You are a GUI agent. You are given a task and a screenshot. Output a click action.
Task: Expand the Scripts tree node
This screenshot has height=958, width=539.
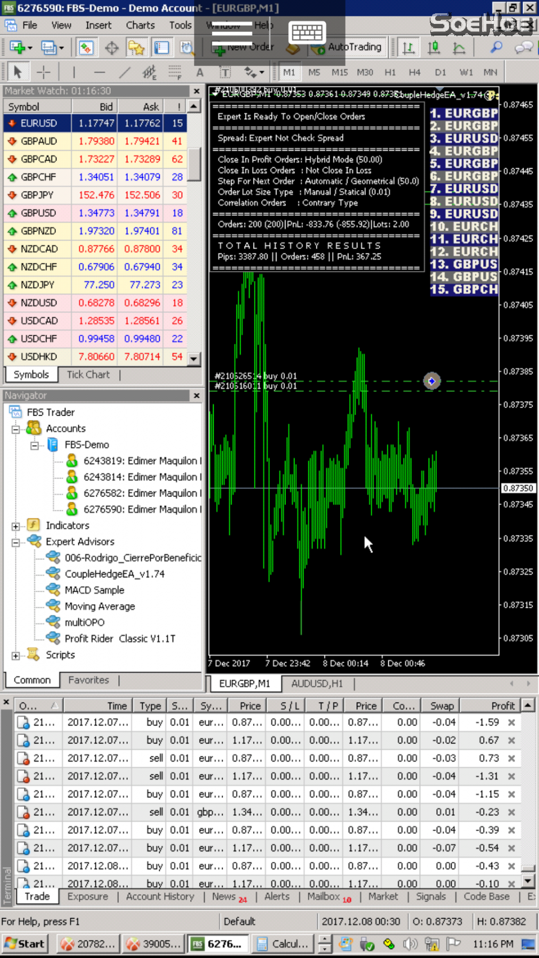coord(16,656)
